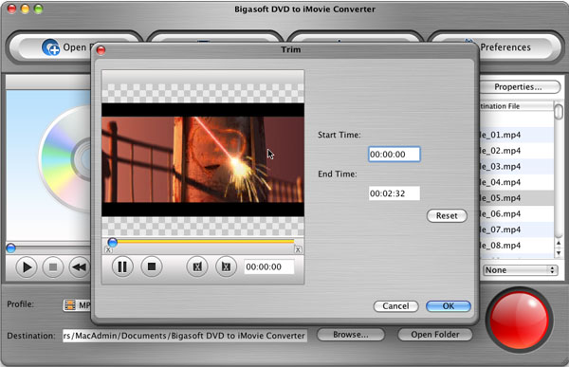569x367 pixels.
Task: Click the current time field in the Trim player
Action: (x=269, y=266)
